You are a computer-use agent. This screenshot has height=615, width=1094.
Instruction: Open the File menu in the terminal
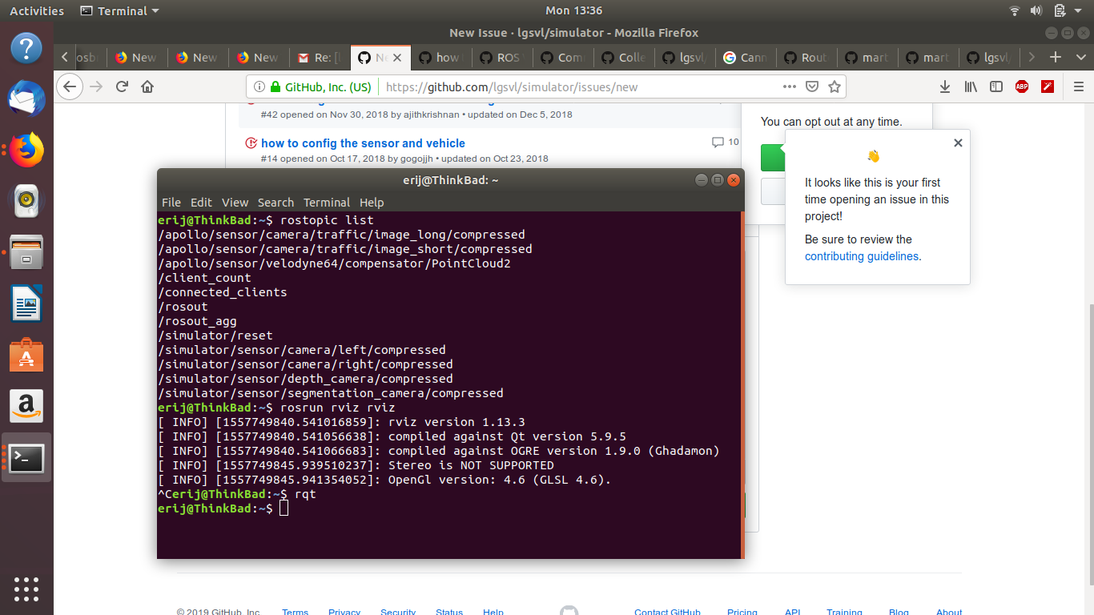[x=171, y=203]
